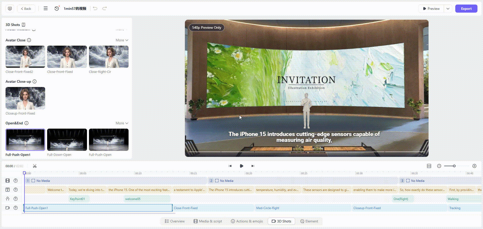Click the timeline zoom slider handle
The width and height of the screenshot is (483, 229).
[x=454, y=166]
